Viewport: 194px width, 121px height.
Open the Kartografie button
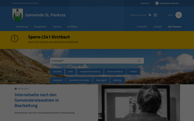(58, 80)
